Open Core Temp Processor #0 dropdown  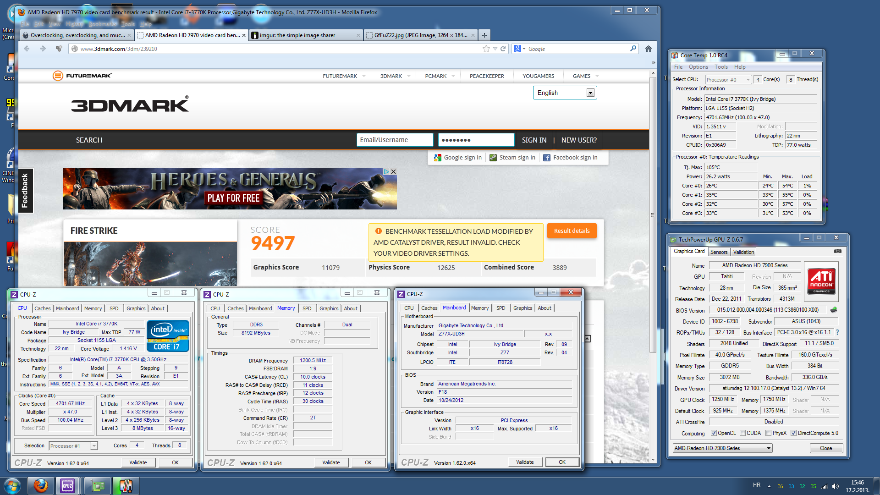[728, 79]
